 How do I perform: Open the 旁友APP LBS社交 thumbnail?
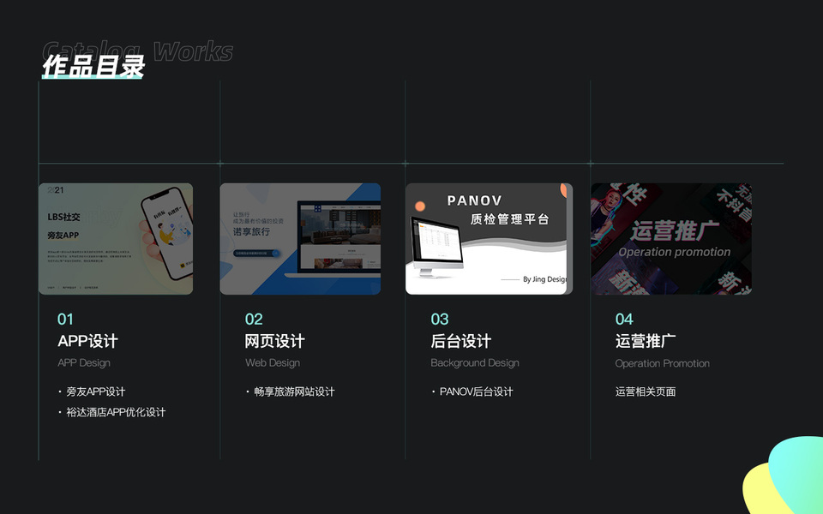click(x=116, y=239)
